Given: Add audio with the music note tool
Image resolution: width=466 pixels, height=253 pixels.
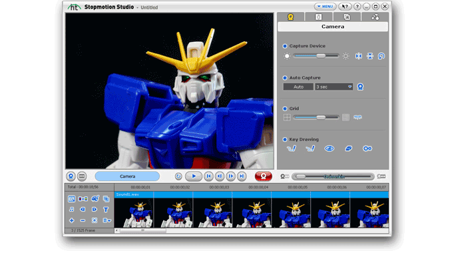Looking at the screenshot, I should coord(71,210).
